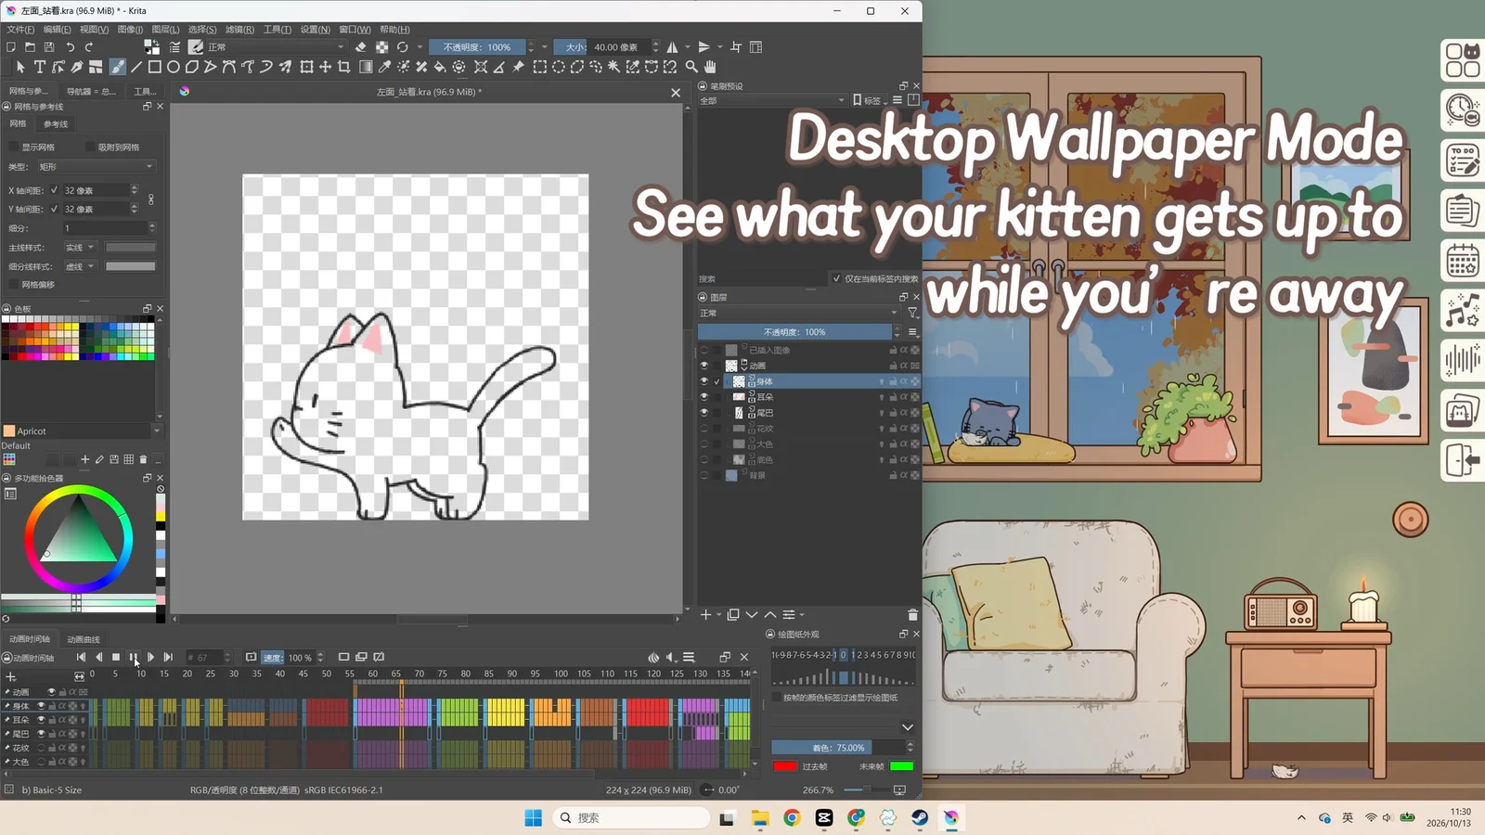Image resolution: width=1485 pixels, height=835 pixels.
Task: Open the layer blend mode 正常 dropdown
Action: coord(799,314)
